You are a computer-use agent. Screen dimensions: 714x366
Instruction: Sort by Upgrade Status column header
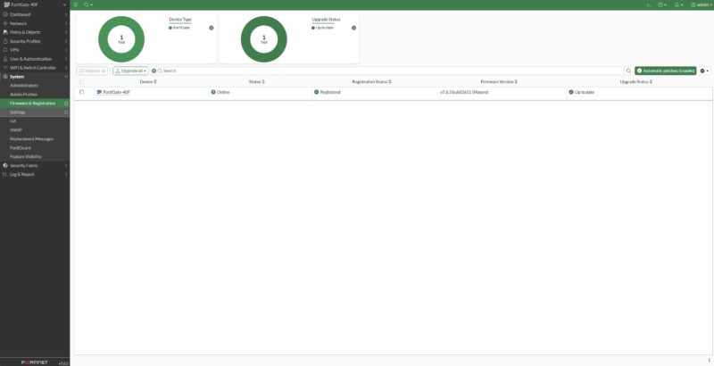636,82
